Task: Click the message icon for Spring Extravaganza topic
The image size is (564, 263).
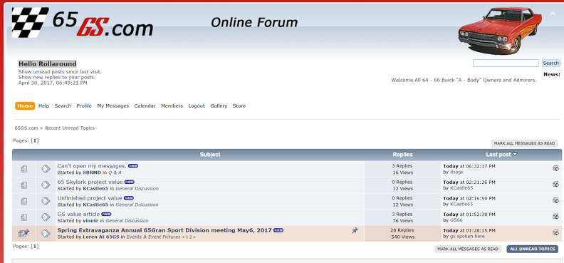Action: click(46, 233)
